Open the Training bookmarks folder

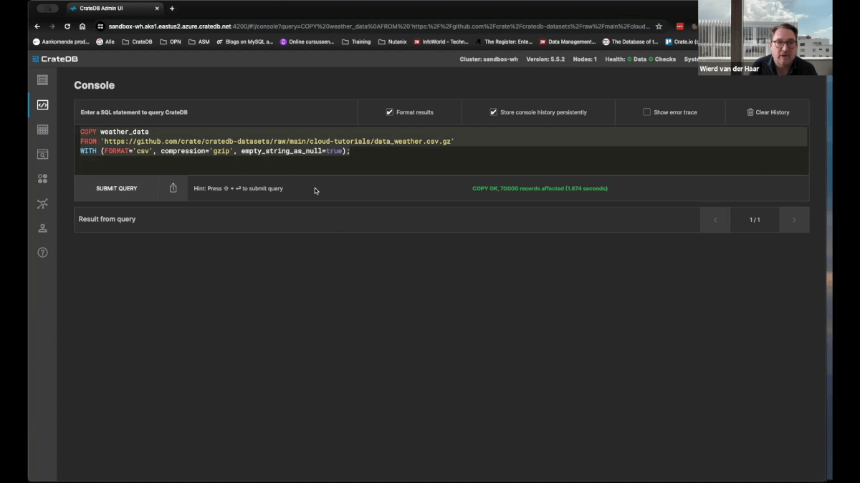[356, 42]
